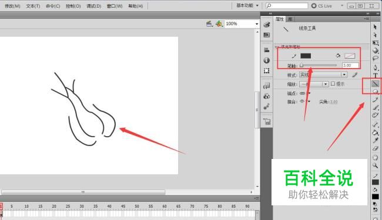Screen dimensions: 382x220
Task: Open the 修改(M) menu
Action: (x=12, y=6)
